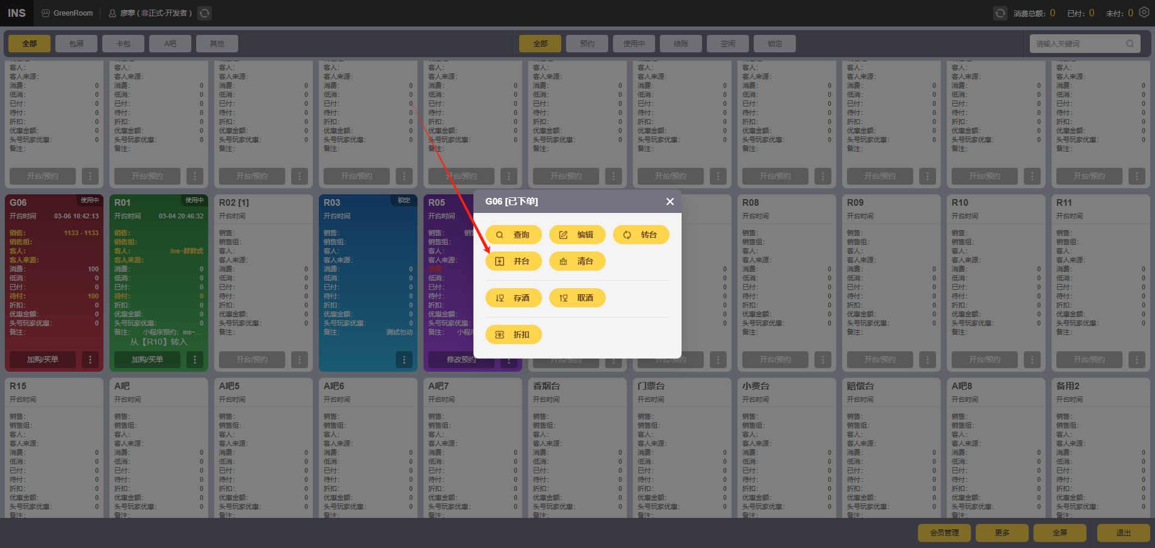Filter tables by 使用中 status
Screen dimensions: 1155x548
(634, 44)
